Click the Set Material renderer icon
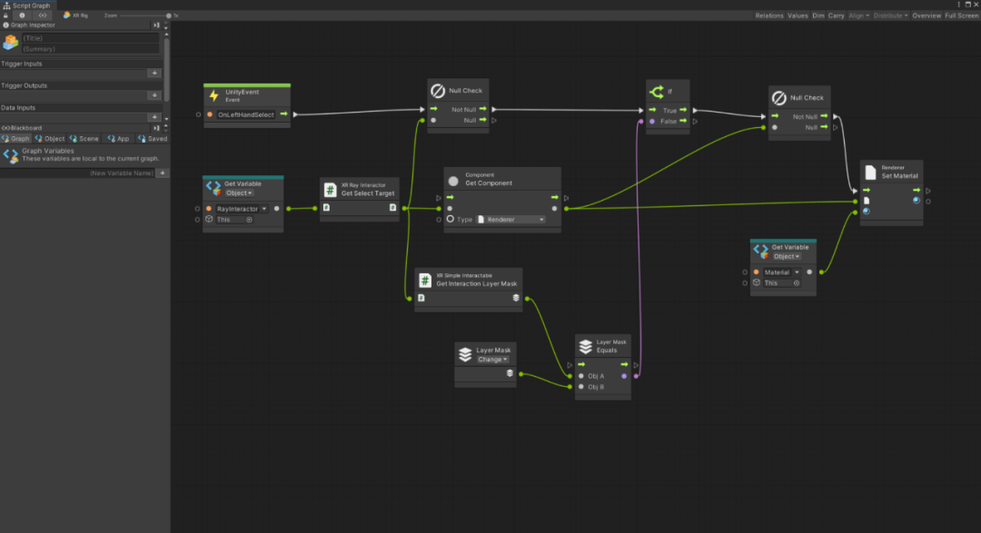This screenshot has height=533, width=981. tap(870, 172)
